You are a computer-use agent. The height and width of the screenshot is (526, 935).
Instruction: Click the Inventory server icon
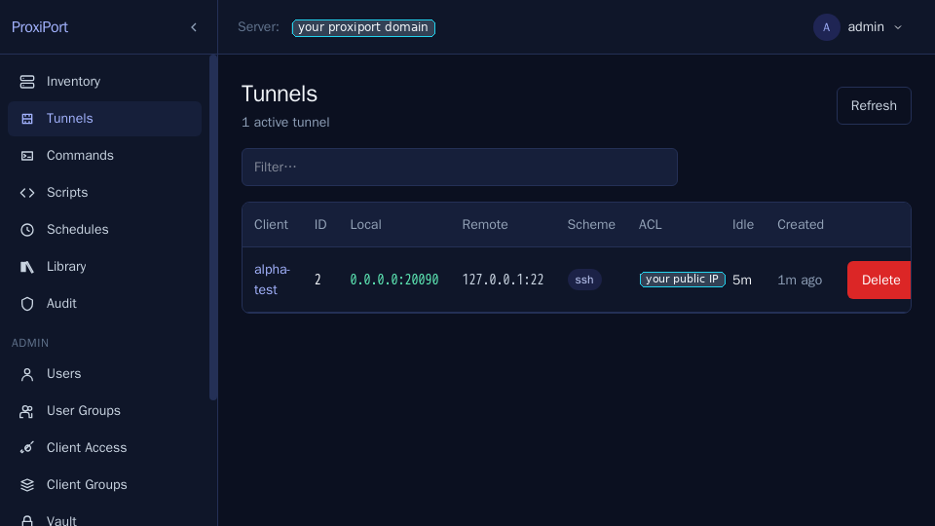tap(27, 82)
